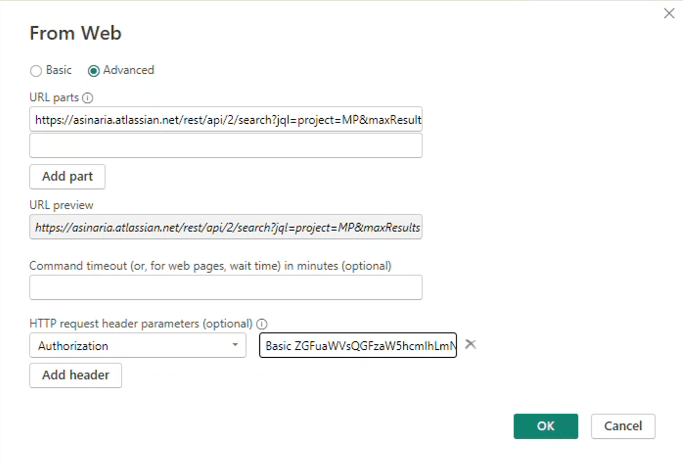Screen dimensions: 683x468
Task: Select the Basic connection mode
Action: point(36,71)
